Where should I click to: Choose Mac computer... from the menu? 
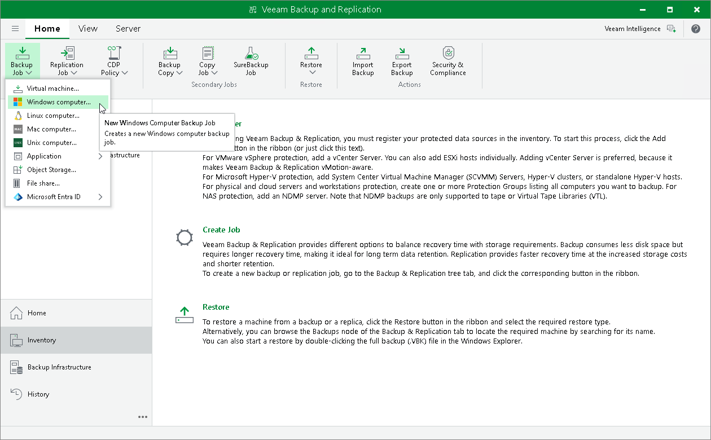click(58, 129)
